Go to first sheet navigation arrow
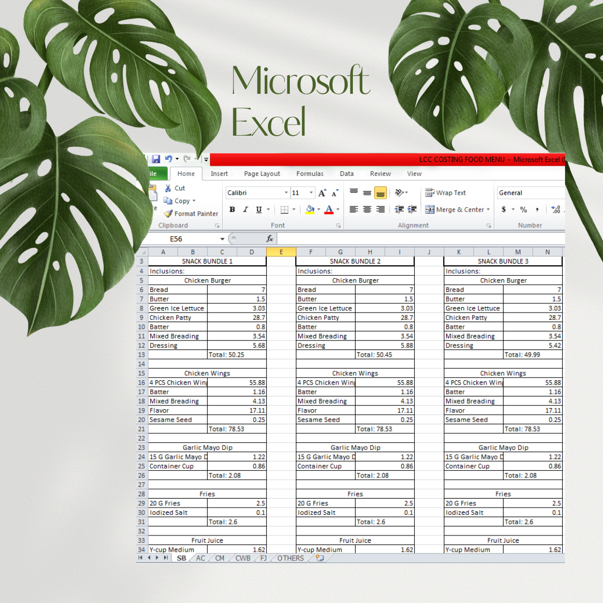The width and height of the screenshot is (603, 603). (140, 558)
